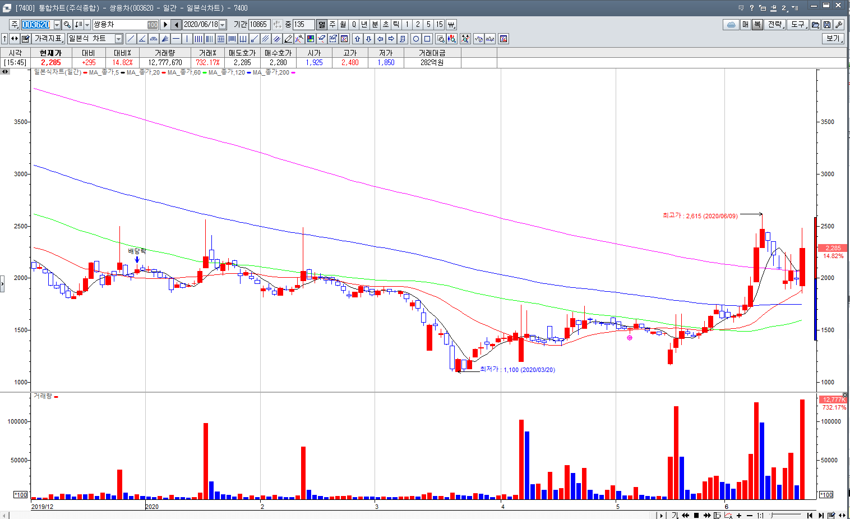Screen dimensions: 850x519
Task: Choose the circle shape tool
Action: [416, 39]
